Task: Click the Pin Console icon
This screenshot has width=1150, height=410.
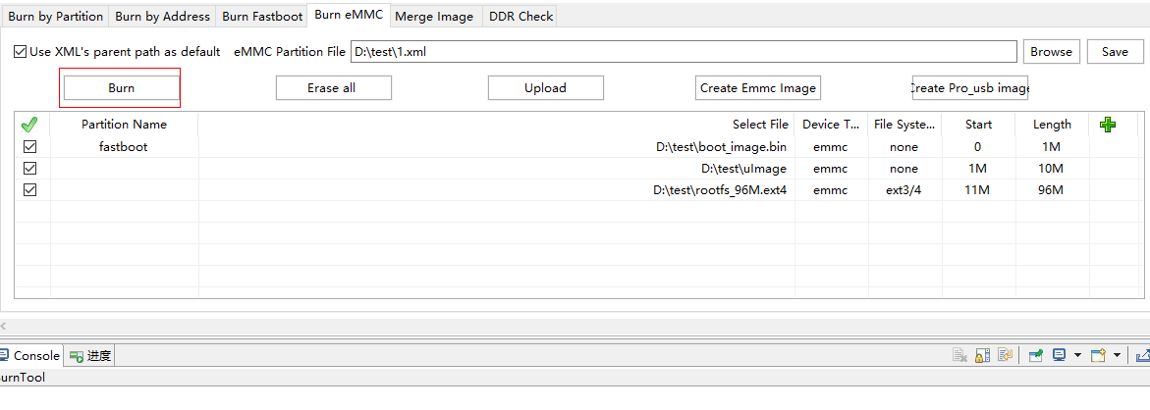Action: (x=1035, y=356)
